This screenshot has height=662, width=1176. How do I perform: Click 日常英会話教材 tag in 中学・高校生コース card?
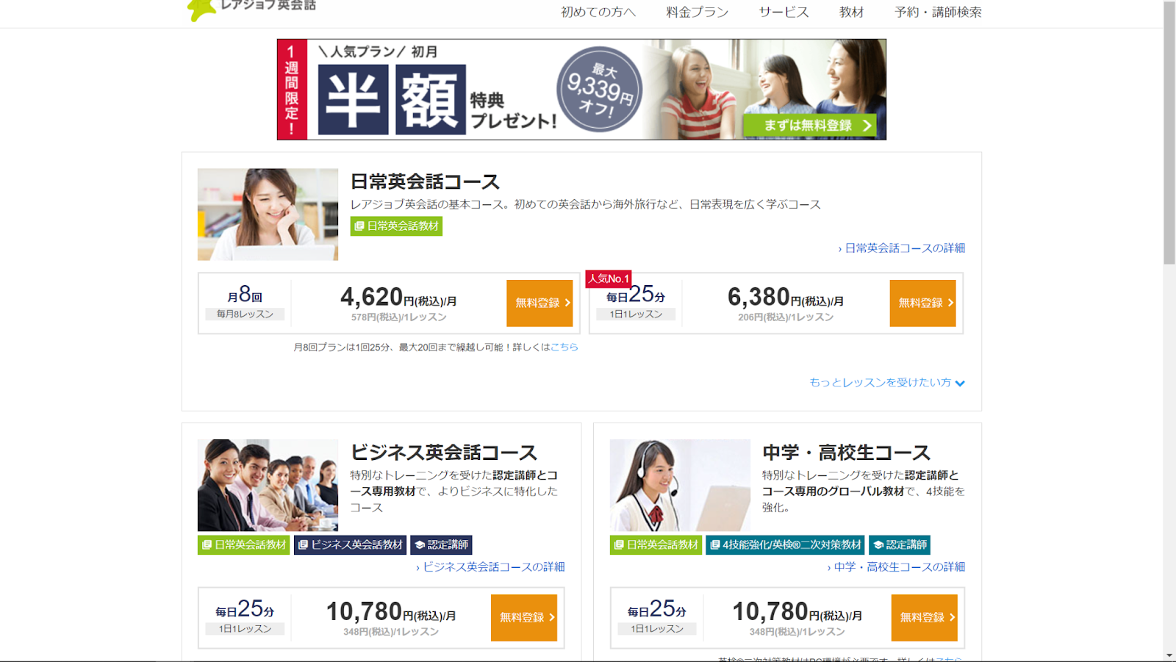[656, 545]
